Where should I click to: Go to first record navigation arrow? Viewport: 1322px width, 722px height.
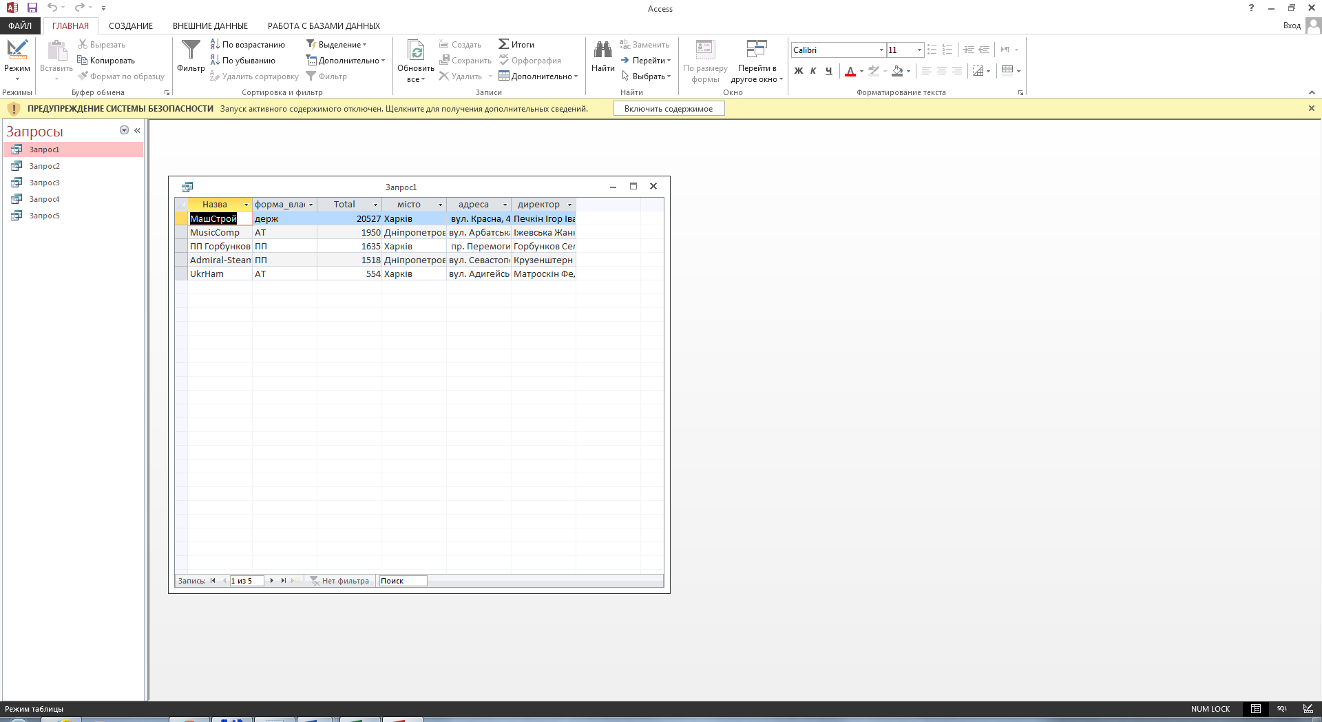click(x=213, y=581)
